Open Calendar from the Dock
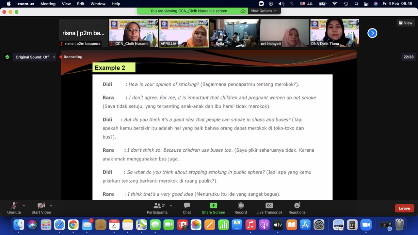The image size is (418, 235). (114, 225)
